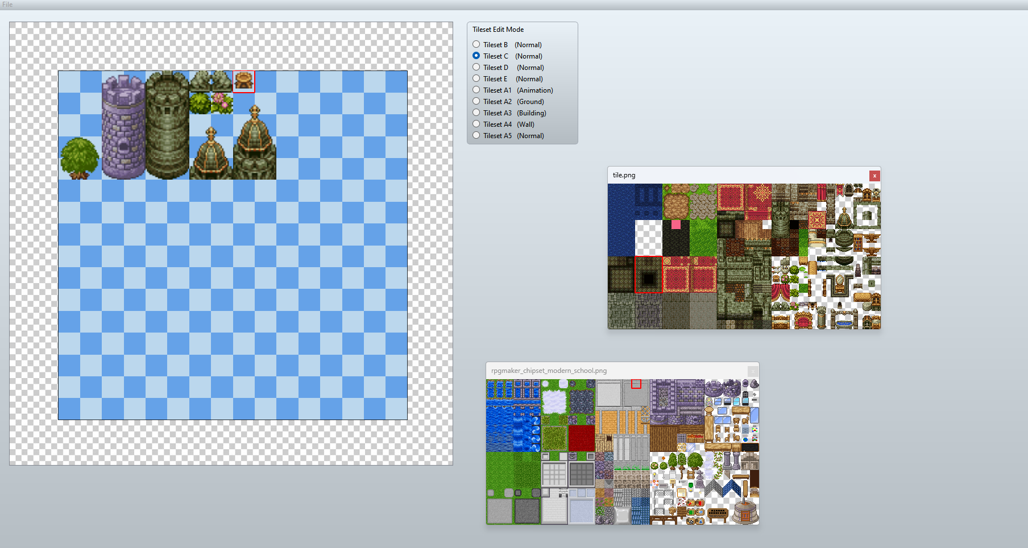This screenshot has height=548, width=1028.
Task: Close the tile.png window
Action: 874,176
